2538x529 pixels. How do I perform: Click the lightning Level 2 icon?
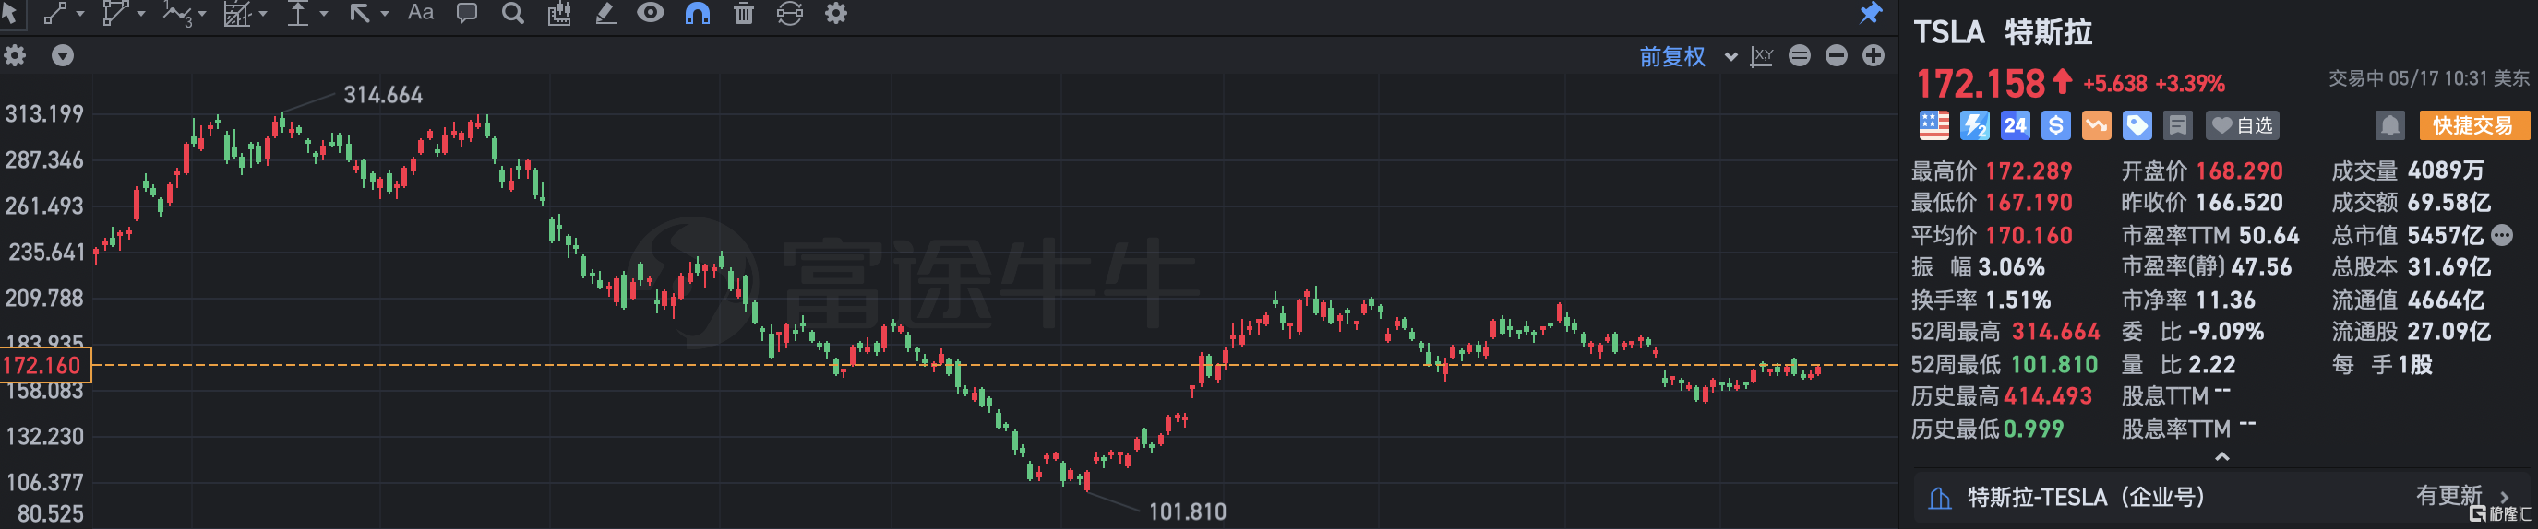(1974, 124)
